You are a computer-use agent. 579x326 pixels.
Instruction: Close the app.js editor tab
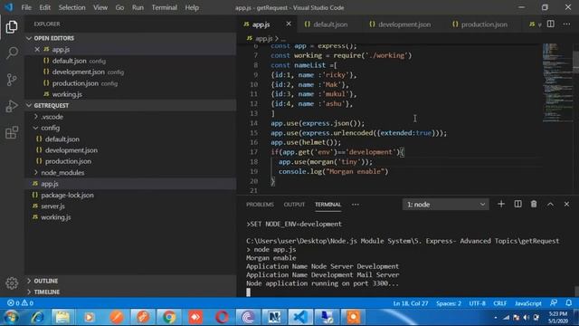[289, 24]
